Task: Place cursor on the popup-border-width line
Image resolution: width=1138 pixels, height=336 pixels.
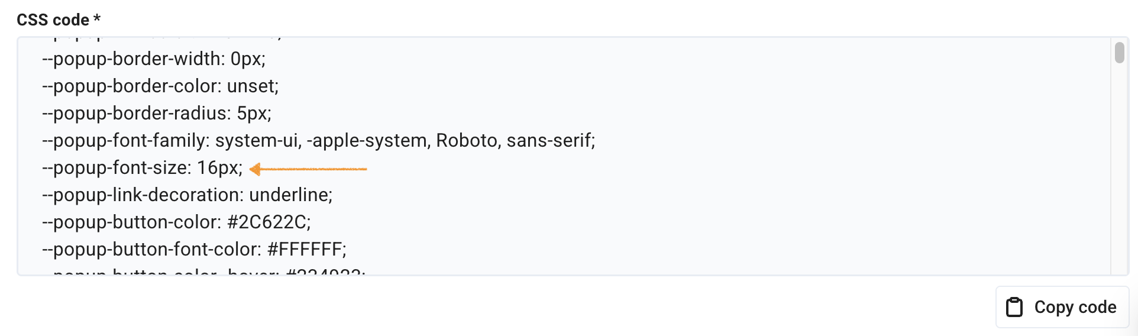Action: (154, 59)
